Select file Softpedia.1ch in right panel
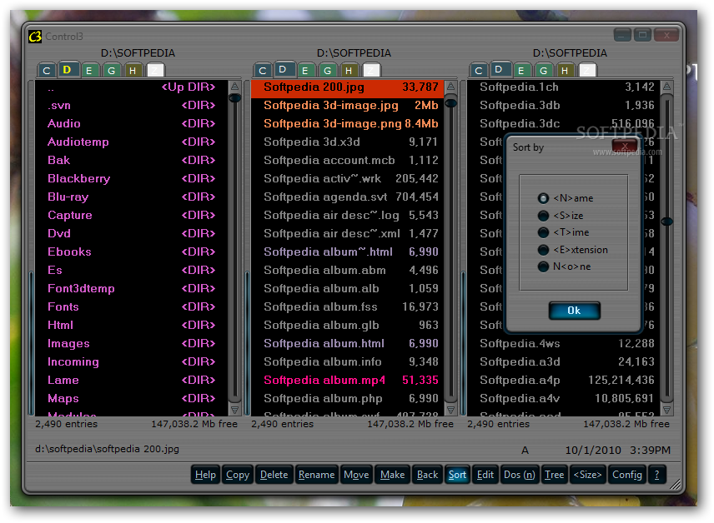Viewport: 714px width, 523px height. click(x=563, y=87)
